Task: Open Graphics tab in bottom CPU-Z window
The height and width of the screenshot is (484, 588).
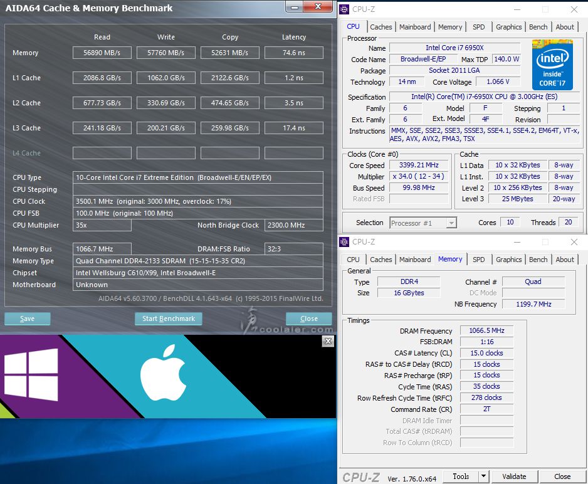Action: (x=508, y=260)
